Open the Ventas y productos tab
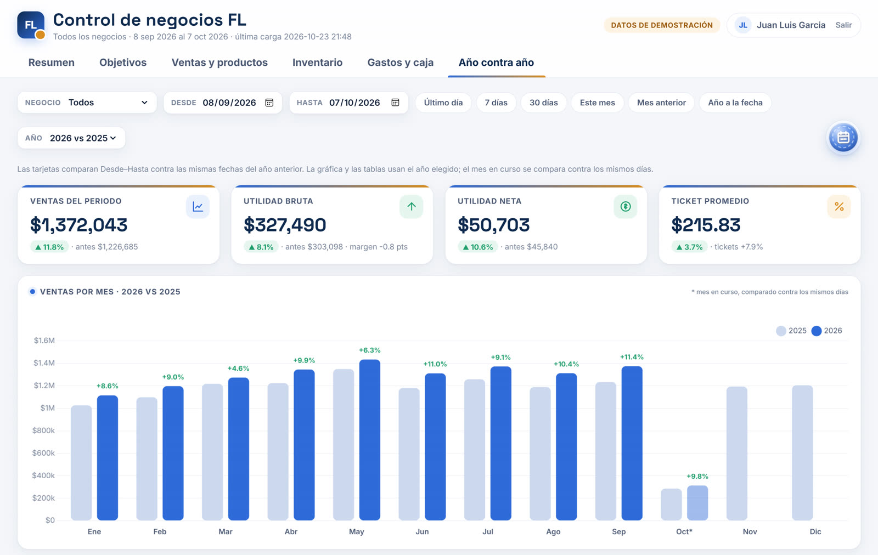878x555 pixels. tap(219, 63)
